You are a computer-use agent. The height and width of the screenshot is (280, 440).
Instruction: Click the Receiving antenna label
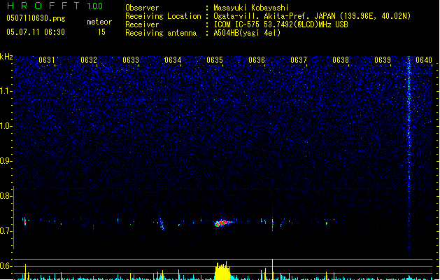coord(161,33)
